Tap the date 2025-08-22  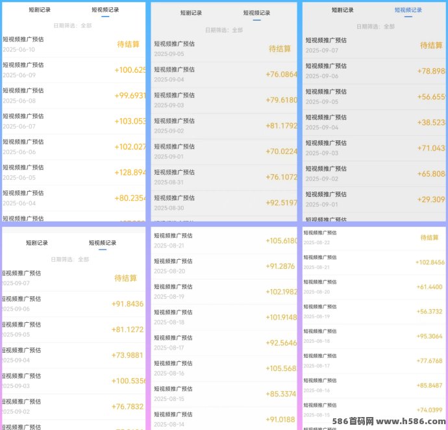317,243
